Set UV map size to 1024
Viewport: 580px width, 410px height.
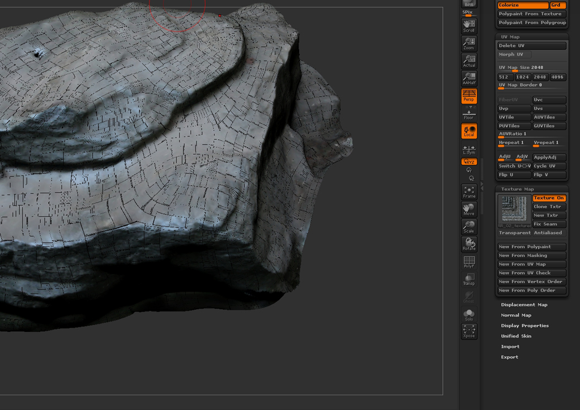pyautogui.click(x=523, y=77)
